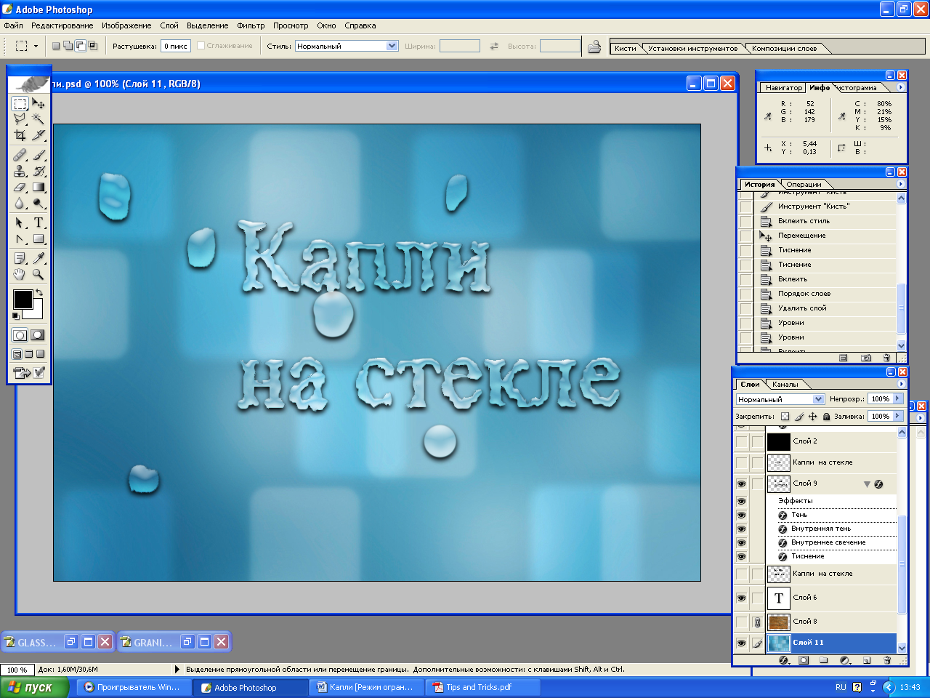The width and height of the screenshot is (930, 698).
Task: Toggle visibility of Тень effect
Action: point(741,515)
